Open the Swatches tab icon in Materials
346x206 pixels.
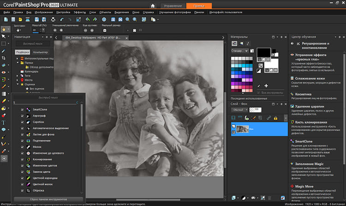pos(234,44)
